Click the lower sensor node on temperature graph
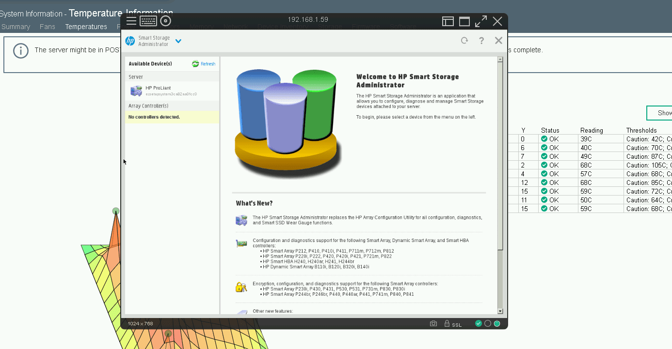This screenshot has height=349, width=672. coord(168,334)
